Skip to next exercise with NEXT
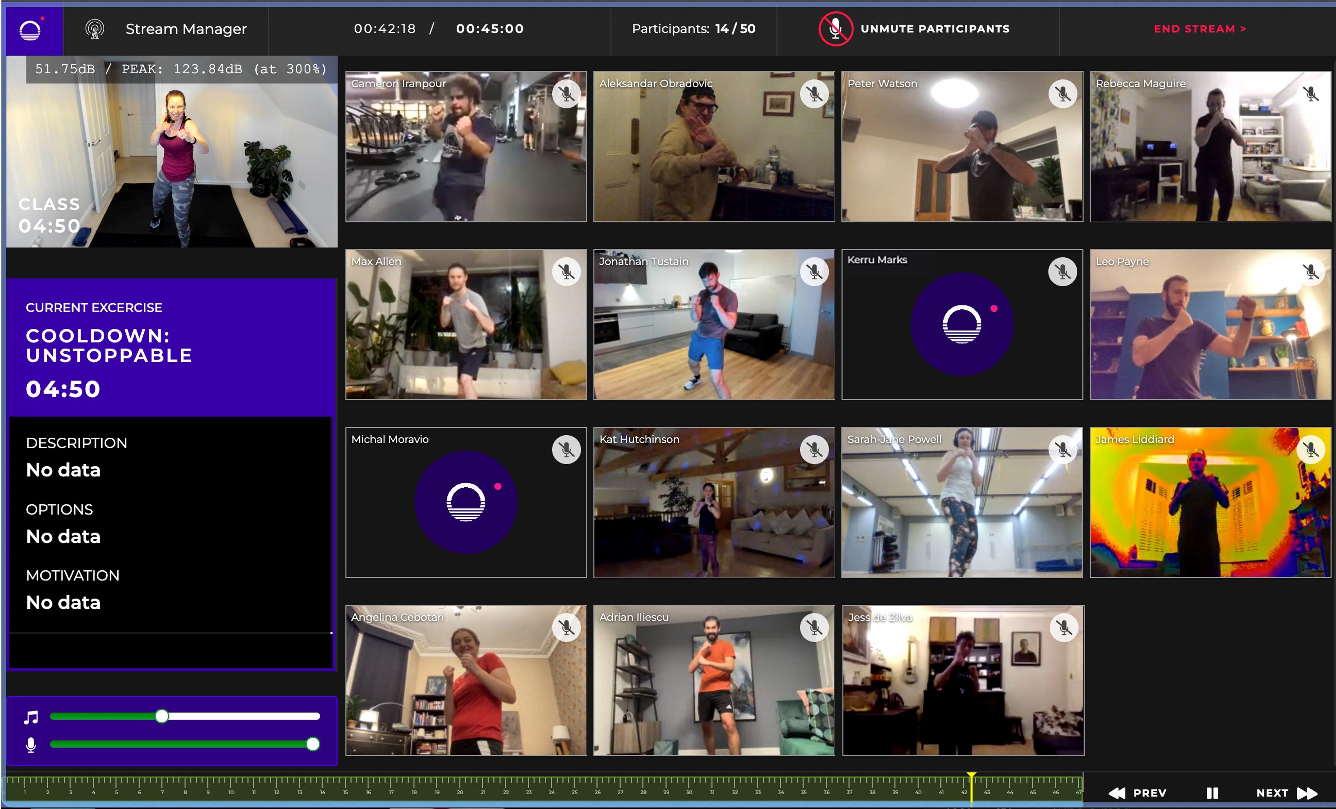This screenshot has height=809, width=1336. pos(1287,793)
